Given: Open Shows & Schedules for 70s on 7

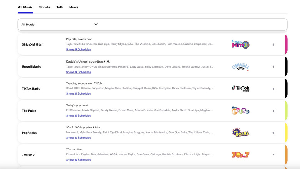Looking at the screenshot, I should (x=78, y=159).
